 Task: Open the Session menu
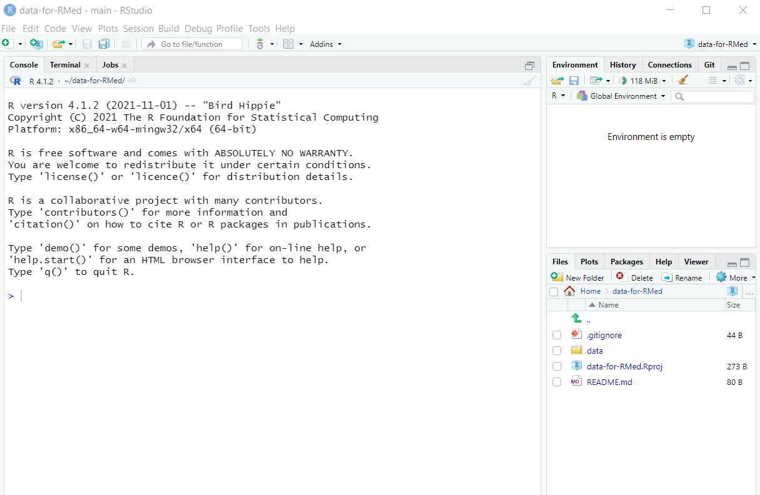[138, 29]
